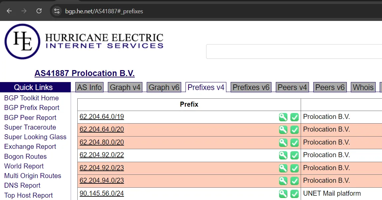Switch to the Graph v4 tab
Viewport: 382px width, 200px height.
coord(125,87)
